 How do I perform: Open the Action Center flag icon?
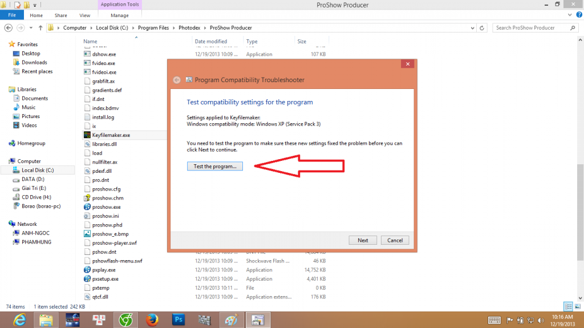[509, 320]
